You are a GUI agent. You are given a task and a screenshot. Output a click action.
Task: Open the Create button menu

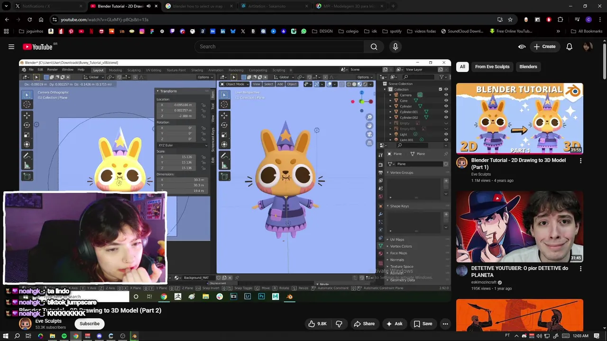click(x=544, y=46)
